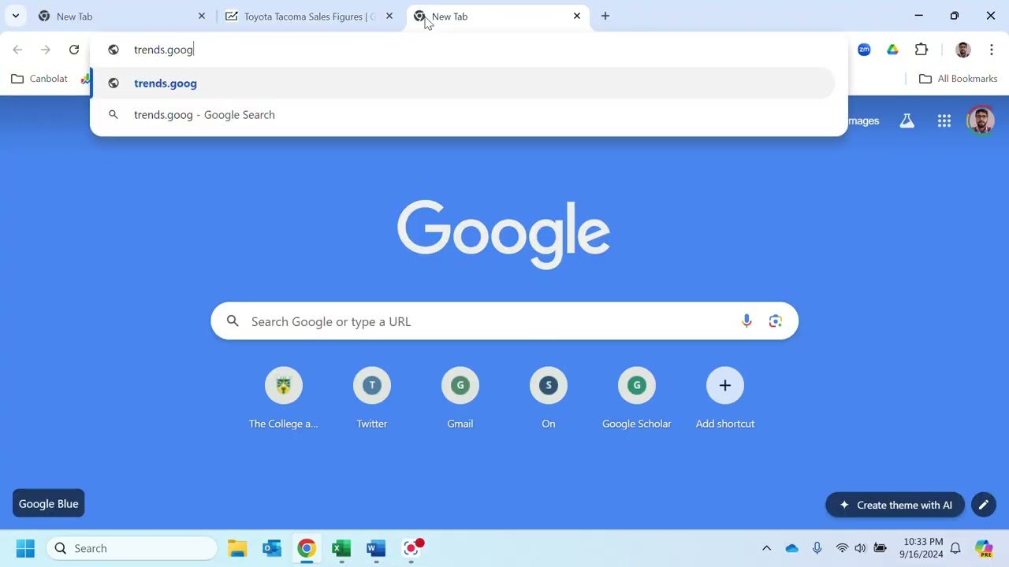
Task: Open Google account avatar on page
Action: coord(981,120)
